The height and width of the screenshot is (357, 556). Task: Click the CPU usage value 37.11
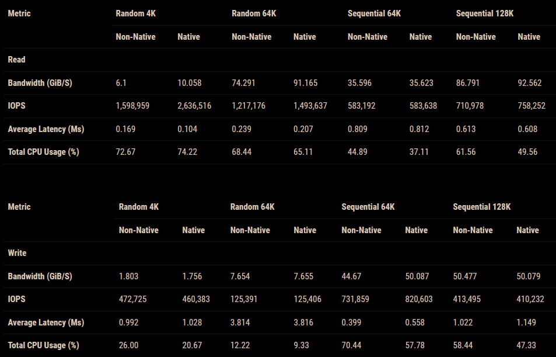coord(419,152)
